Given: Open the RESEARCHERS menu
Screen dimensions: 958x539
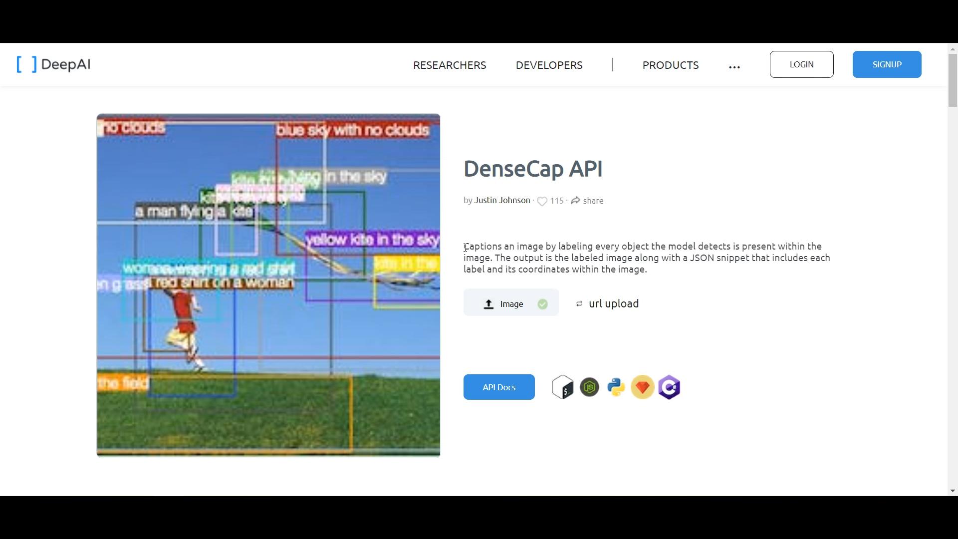Looking at the screenshot, I should coord(449,65).
